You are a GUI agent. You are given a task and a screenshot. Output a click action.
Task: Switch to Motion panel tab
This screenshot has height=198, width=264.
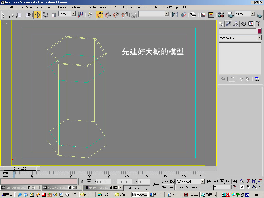click(243, 24)
